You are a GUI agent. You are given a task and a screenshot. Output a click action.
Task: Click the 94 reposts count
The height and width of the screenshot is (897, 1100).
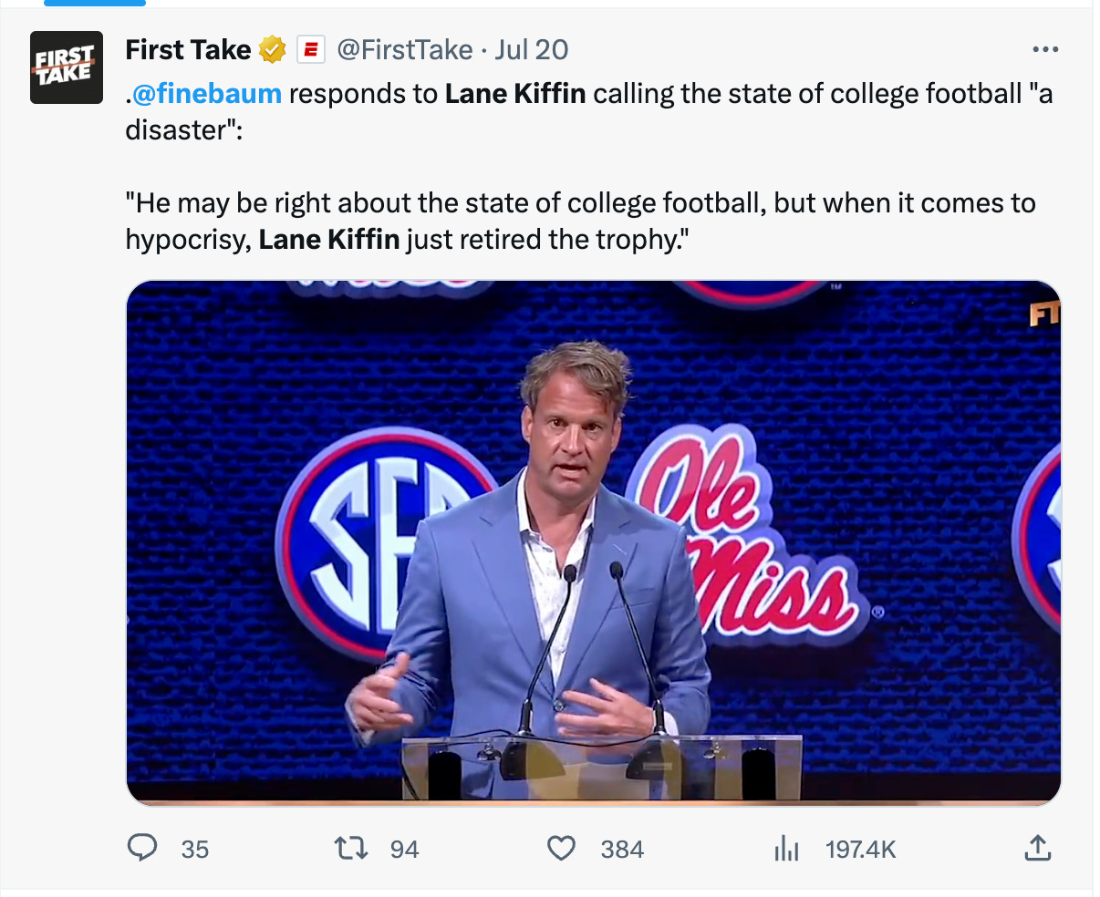click(405, 850)
